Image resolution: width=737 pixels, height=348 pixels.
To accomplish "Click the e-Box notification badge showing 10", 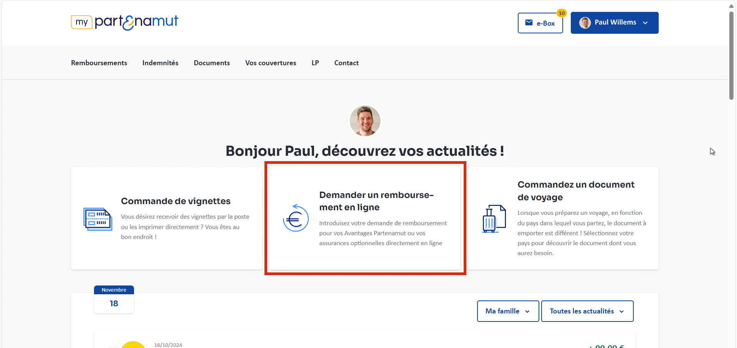I will click(562, 13).
